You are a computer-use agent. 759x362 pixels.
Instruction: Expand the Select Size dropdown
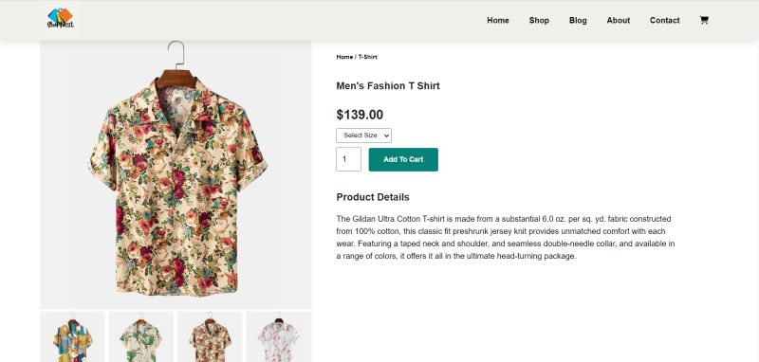tap(363, 136)
